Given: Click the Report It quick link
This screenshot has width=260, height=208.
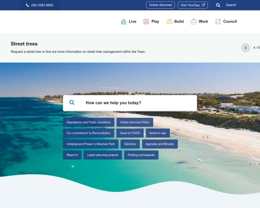Looking at the screenshot, I should pyautogui.click(x=72, y=155).
